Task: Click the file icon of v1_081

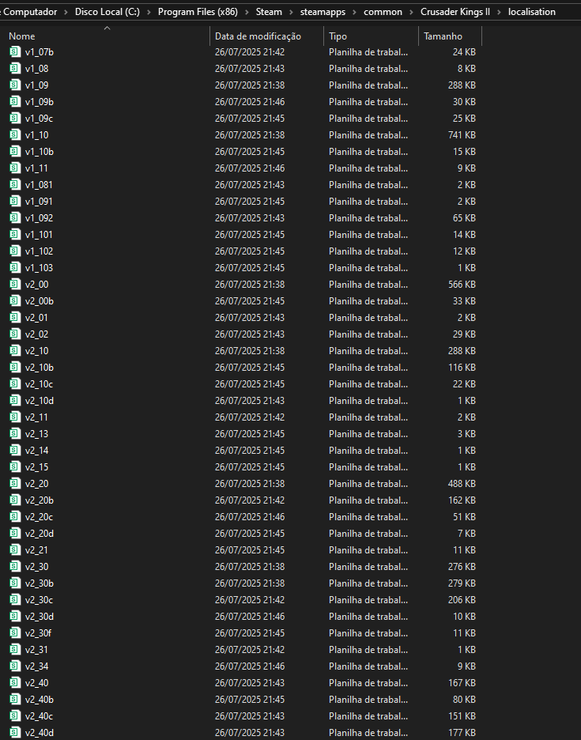Action: coord(15,184)
